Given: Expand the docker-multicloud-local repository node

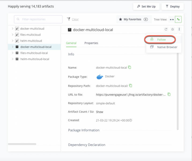Looking at the screenshot, I should pyautogui.click(x=13, y=47).
